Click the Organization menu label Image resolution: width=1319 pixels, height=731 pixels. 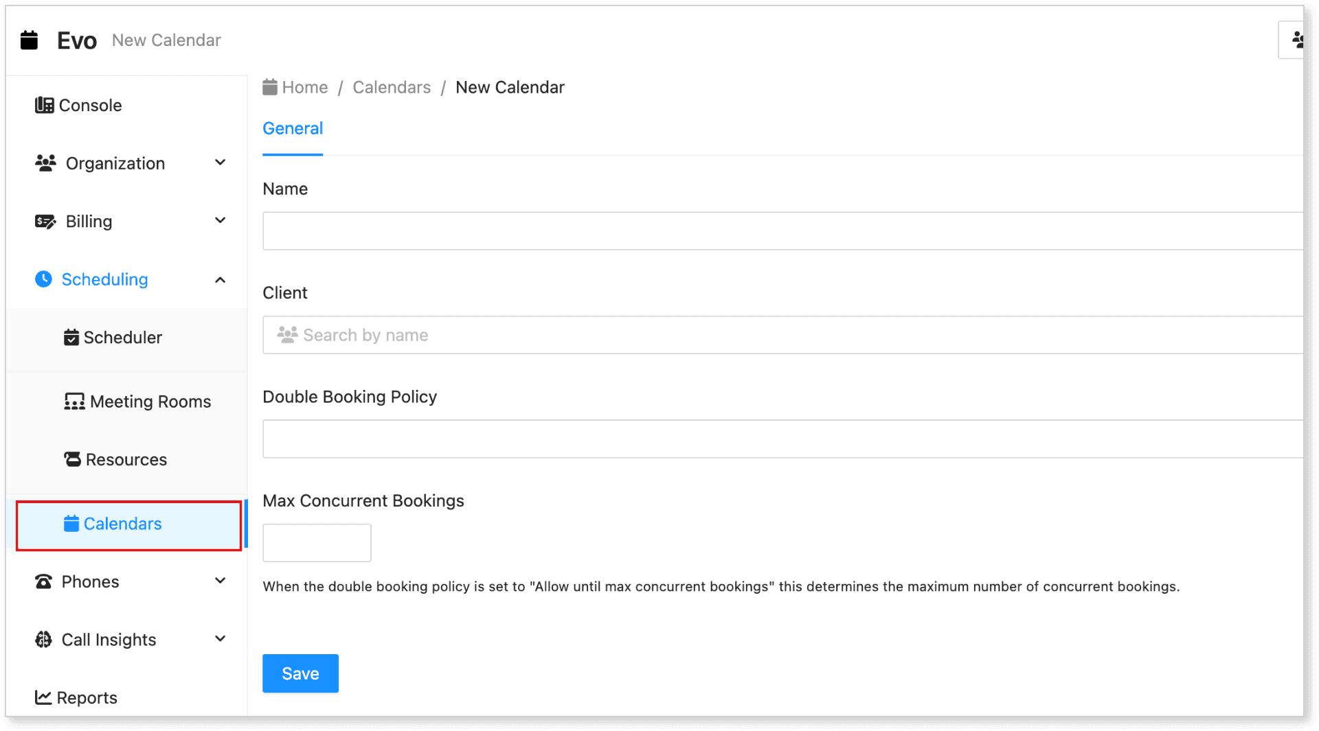coord(115,163)
